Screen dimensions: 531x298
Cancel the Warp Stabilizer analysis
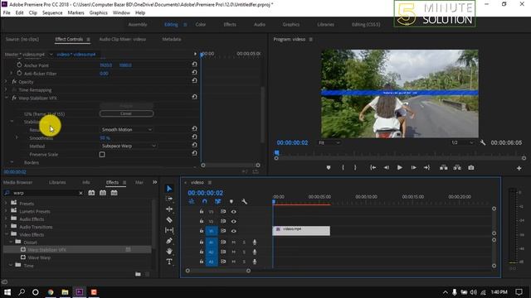click(x=126, y=113)
